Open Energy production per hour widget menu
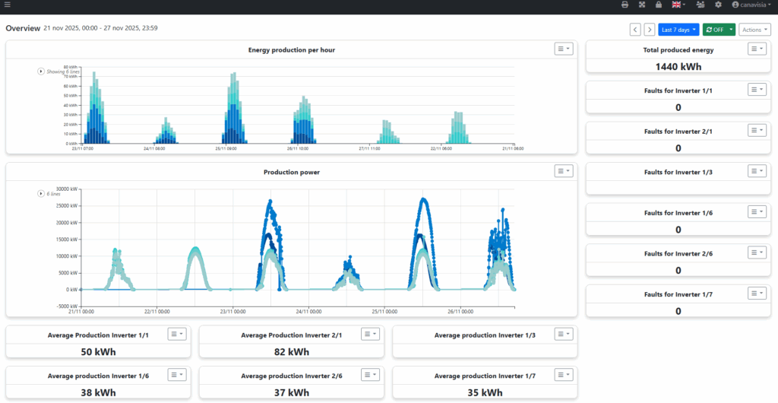 (x=564, y=49)
